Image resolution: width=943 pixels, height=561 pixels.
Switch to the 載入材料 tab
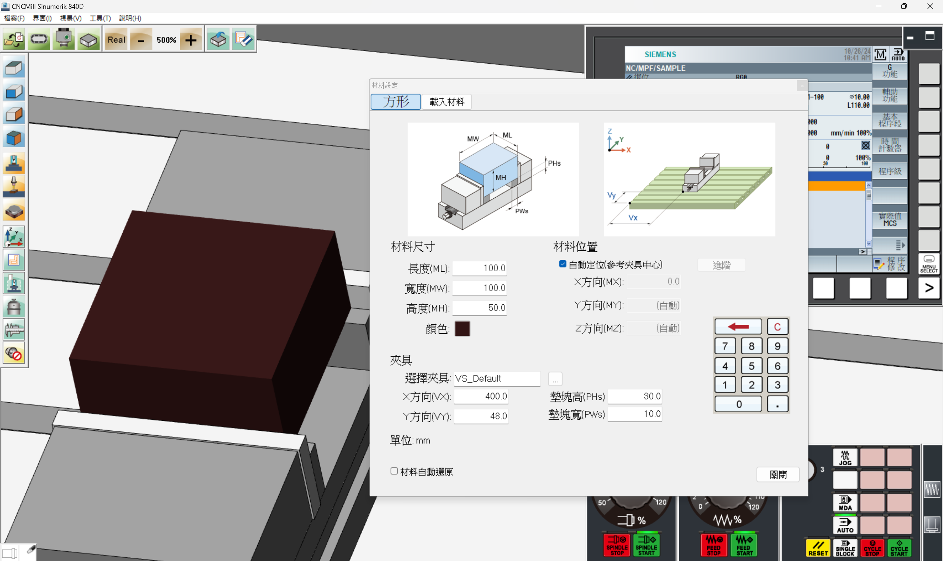coord(447,102)
